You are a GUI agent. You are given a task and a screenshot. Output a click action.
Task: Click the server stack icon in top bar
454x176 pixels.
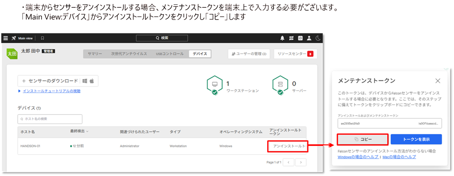click(x=292, y=38)
